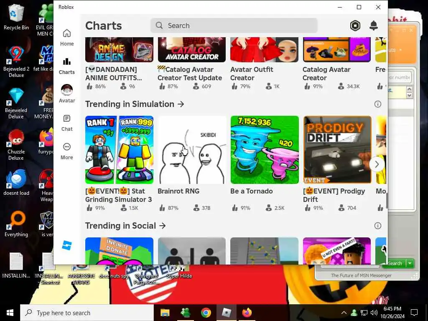The height and width of the screenshot is (321, 428).
Task: Open File Explorer from the taskbar
Action: tap(165, 313)
